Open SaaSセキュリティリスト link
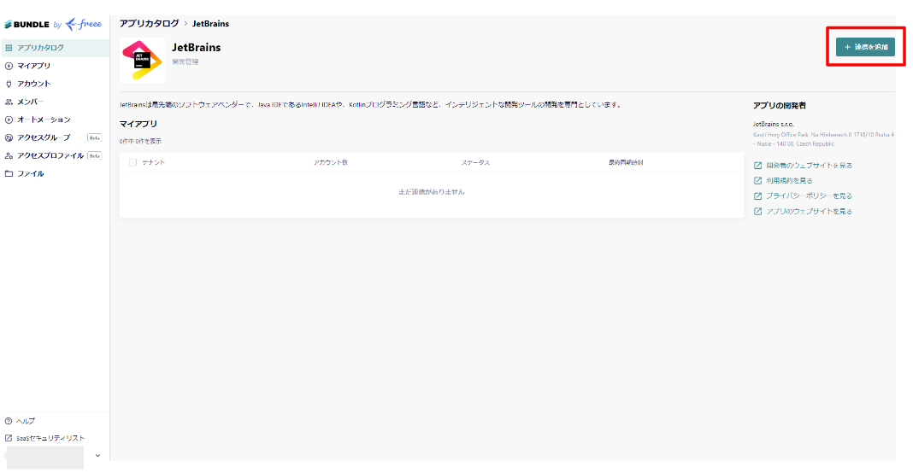Viewport: 913px width, 473px height. (50, 438)
